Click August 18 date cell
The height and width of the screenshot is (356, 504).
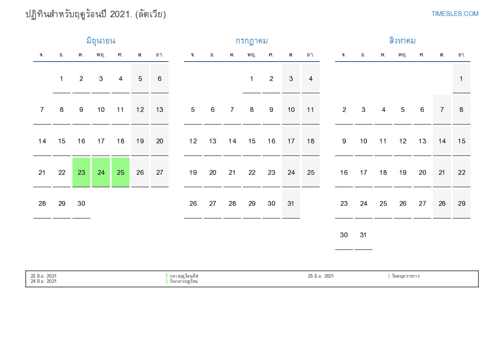point(383,172)
